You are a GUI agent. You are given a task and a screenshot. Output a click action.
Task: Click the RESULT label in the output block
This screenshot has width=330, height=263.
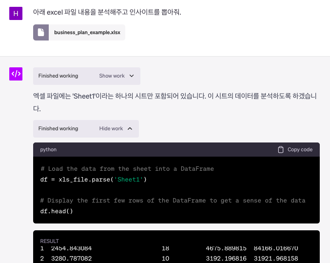[49, 241]
